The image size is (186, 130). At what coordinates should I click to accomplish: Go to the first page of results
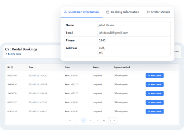(x=70, y=120)
